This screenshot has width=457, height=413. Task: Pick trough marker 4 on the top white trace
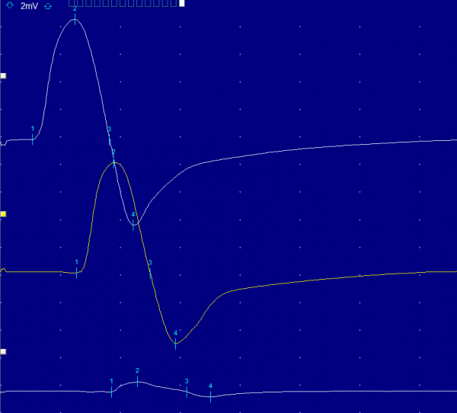(133, 224)
